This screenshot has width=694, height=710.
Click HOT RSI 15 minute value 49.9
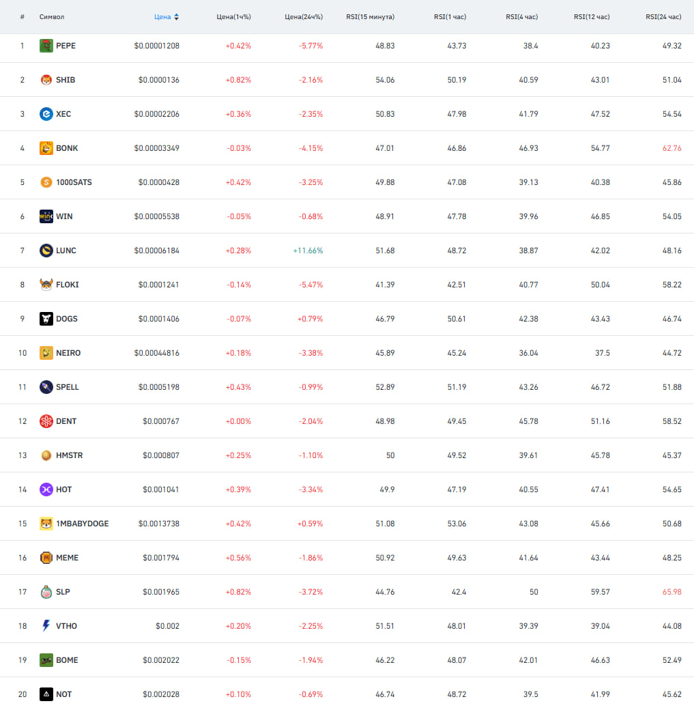(387, 489)
